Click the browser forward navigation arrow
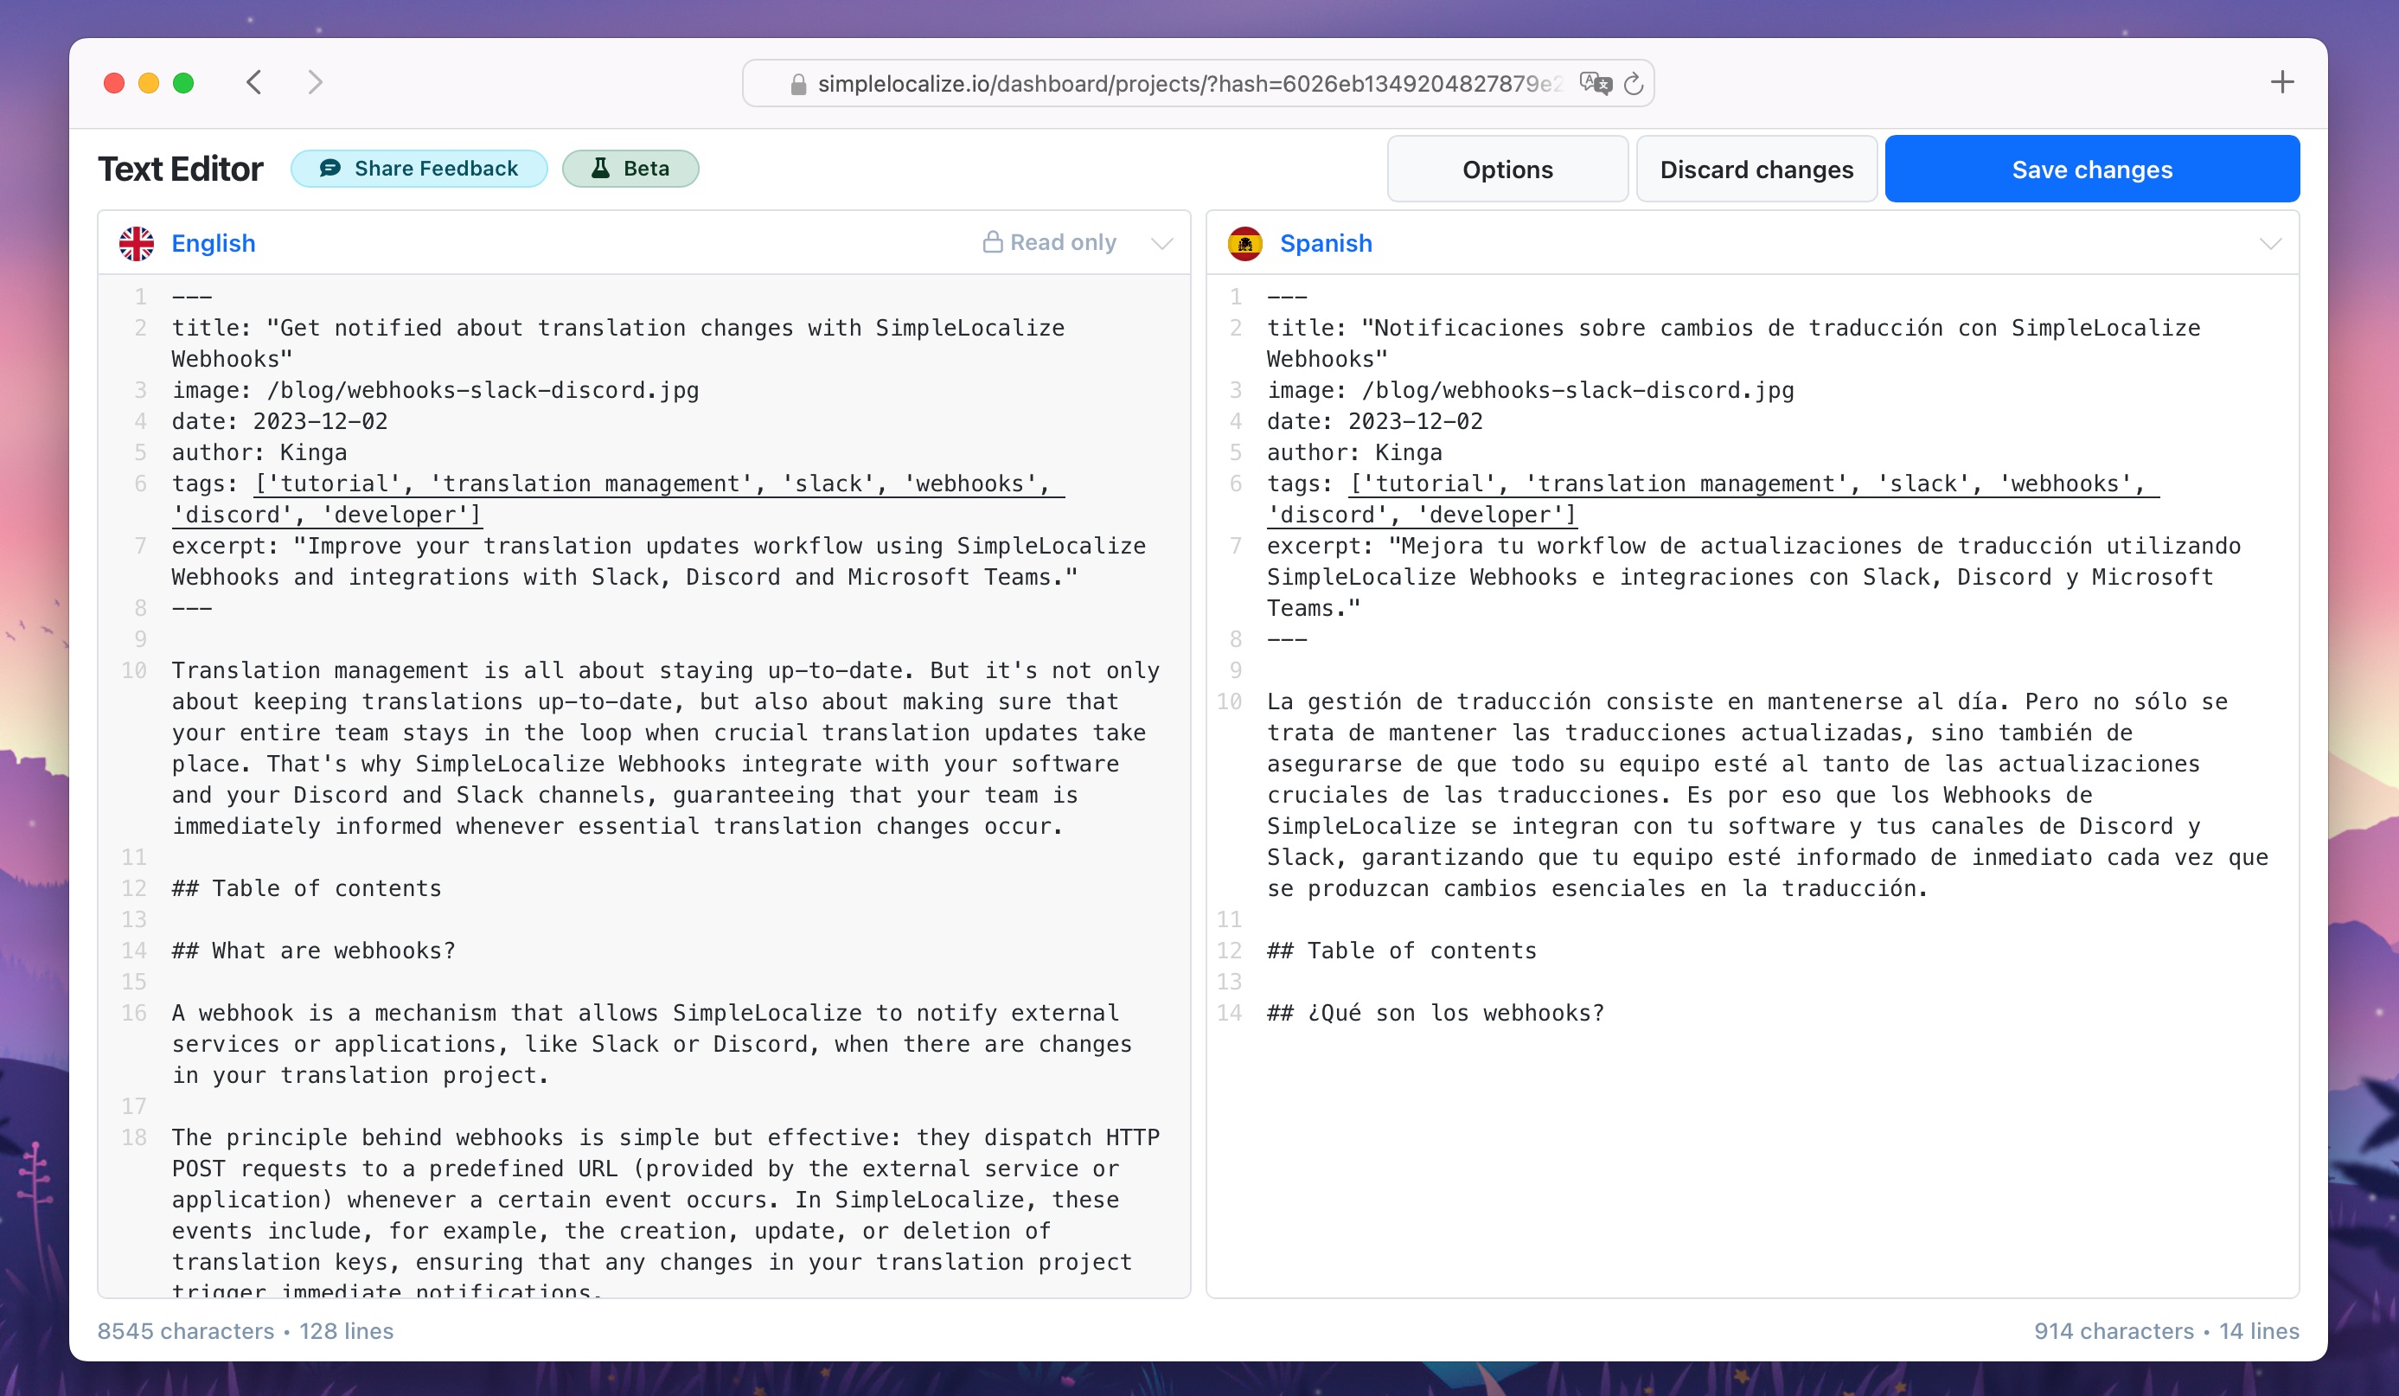Image resolution: width=2399 pixels, height=1396 pixels. click(x=312, y=81)
